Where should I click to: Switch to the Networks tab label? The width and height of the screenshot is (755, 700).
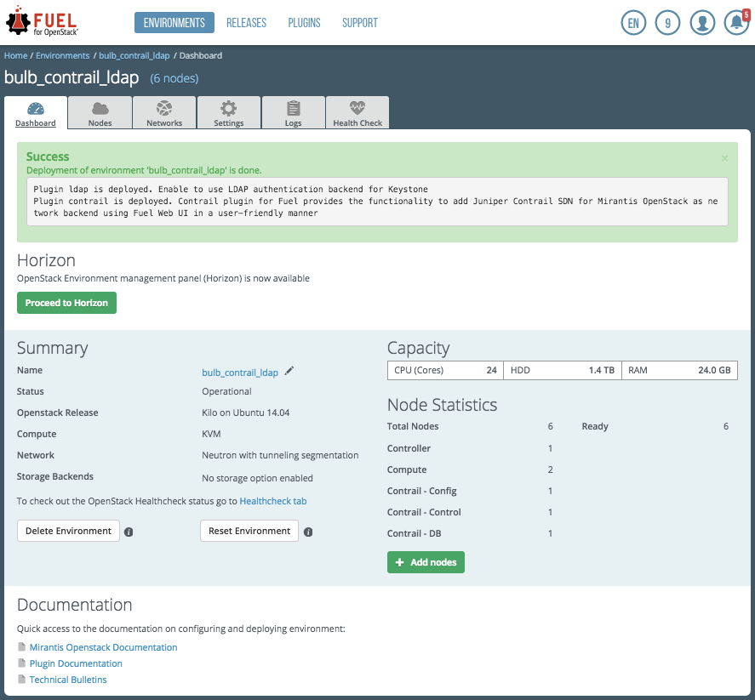[x=164, y=123]
